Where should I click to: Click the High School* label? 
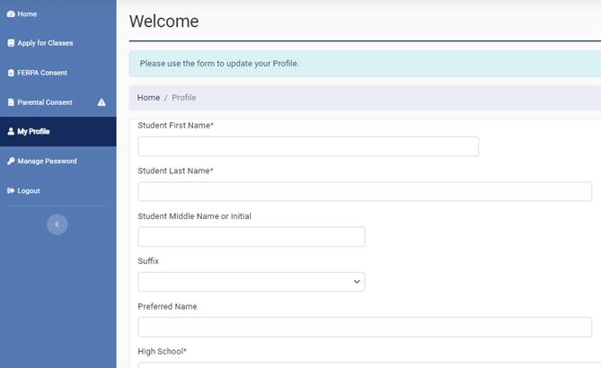point(162,351)
